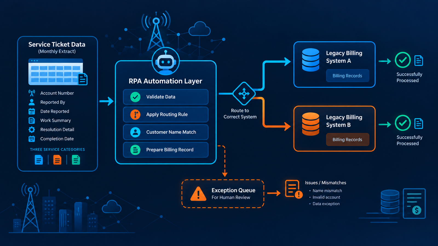438x246 pixels.
Task: Click the person icon beside Reported By
Action: click(32, 102)
